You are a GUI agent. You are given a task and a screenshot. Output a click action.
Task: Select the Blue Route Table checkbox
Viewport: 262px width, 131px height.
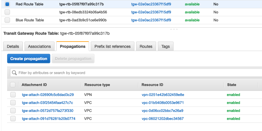pos(7,20)
